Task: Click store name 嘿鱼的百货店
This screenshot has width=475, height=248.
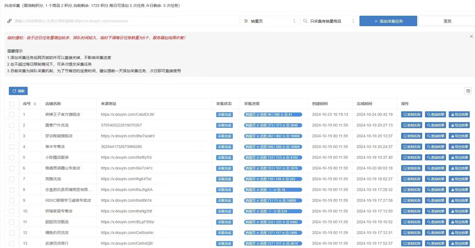Action: pos(57,233)
